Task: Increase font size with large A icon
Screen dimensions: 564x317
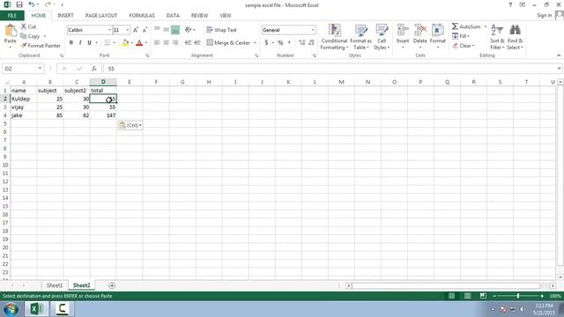Action: 136,30
